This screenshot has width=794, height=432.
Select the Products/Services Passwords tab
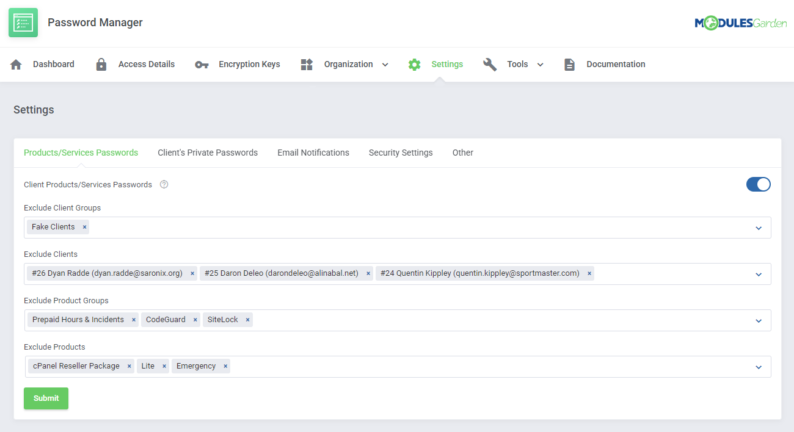[81, 153]
